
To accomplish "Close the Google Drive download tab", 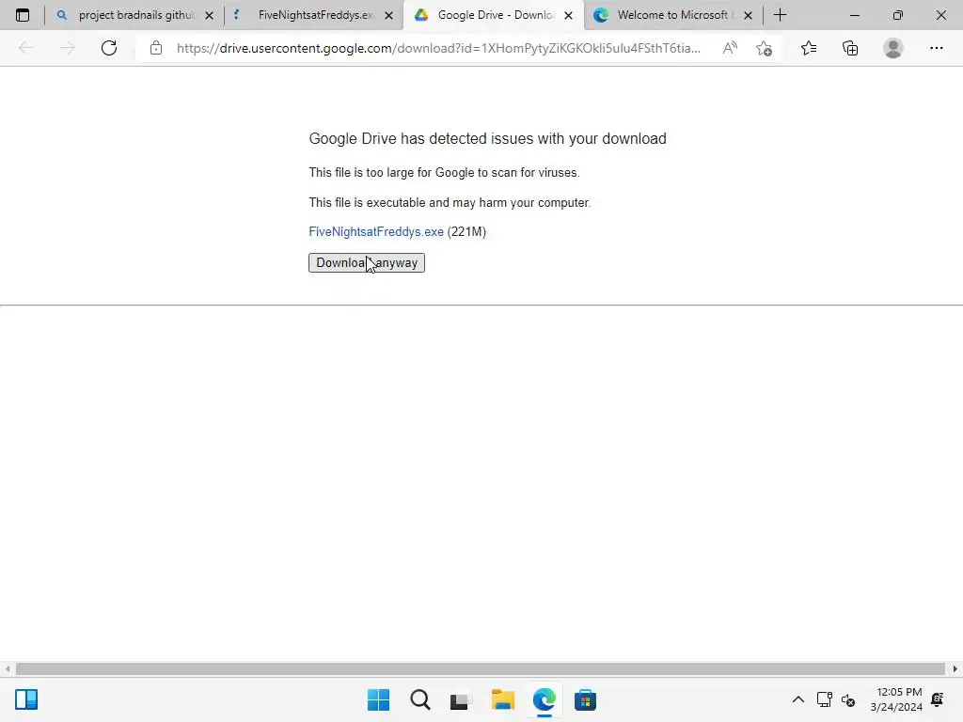I will click(x=569, y=15).
